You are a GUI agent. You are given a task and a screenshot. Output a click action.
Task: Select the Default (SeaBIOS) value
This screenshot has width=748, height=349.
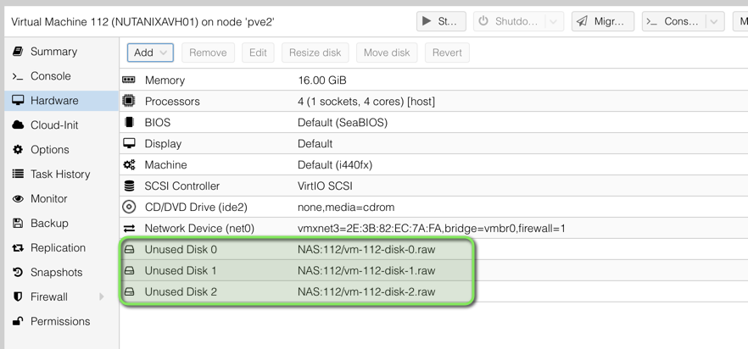point(343,123)
